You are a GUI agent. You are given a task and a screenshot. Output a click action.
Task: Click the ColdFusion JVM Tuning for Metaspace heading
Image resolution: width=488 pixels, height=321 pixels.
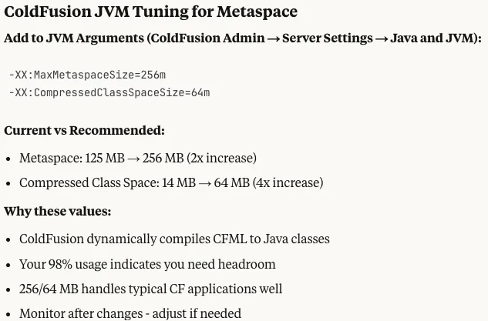(150, 12)
